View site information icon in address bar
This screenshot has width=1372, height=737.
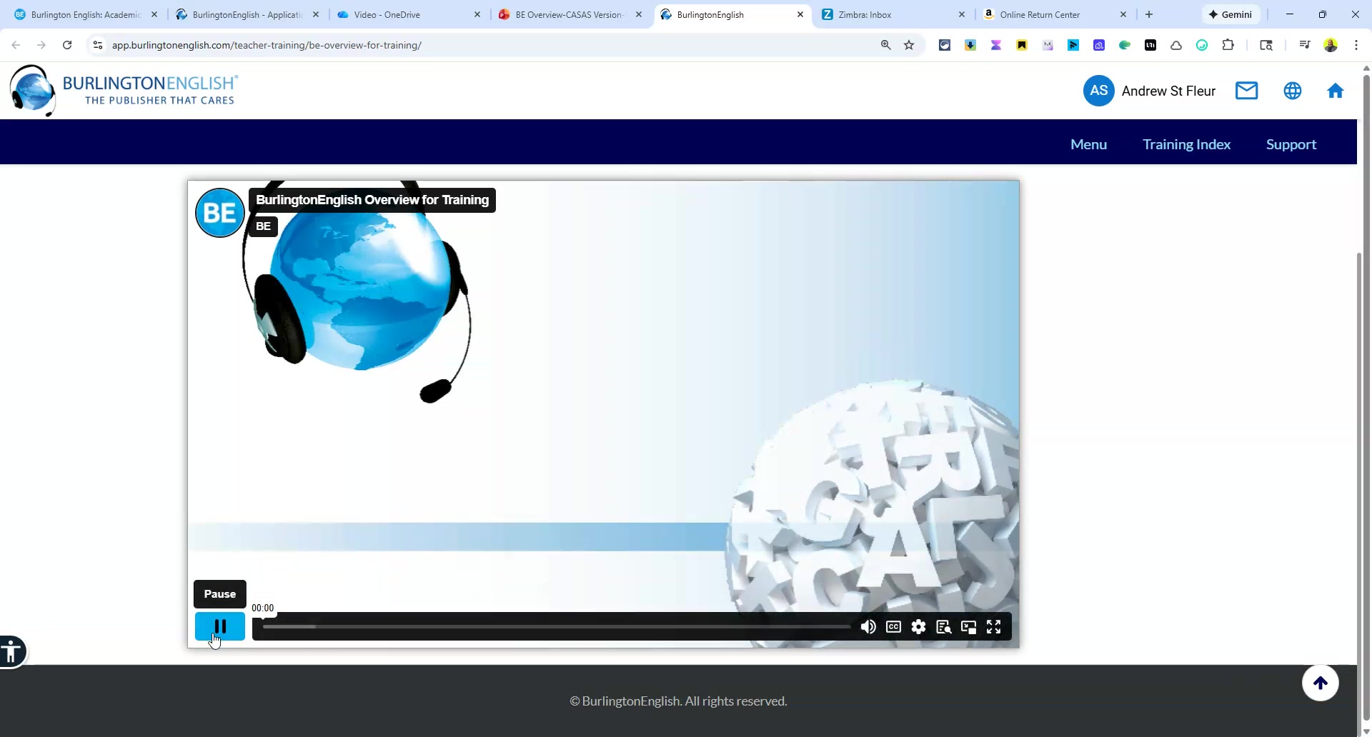(98, 45)
